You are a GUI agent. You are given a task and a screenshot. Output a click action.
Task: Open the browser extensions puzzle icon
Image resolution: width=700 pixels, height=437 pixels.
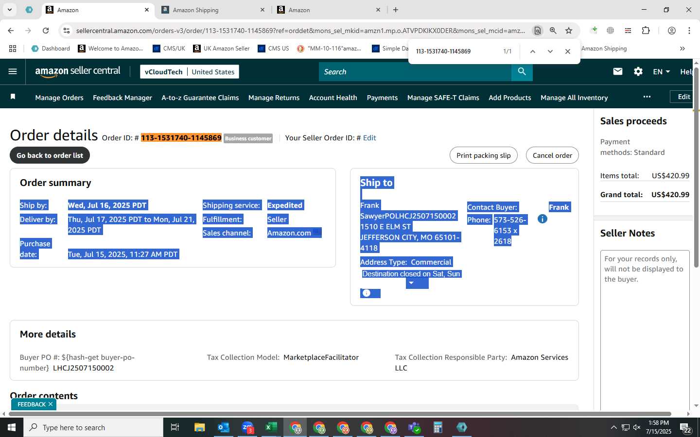click(646, 31)
